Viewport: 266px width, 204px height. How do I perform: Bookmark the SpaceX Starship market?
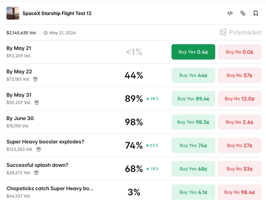(255, 13)
